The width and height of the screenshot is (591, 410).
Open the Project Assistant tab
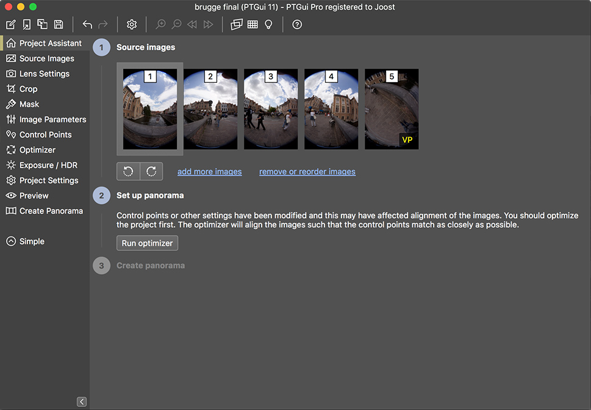tap(45, 43)
